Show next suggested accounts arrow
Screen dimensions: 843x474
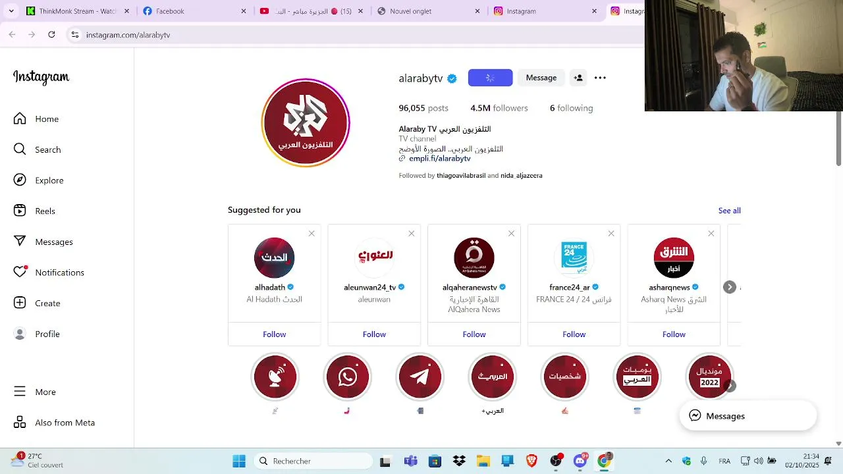tap(730, 287)
